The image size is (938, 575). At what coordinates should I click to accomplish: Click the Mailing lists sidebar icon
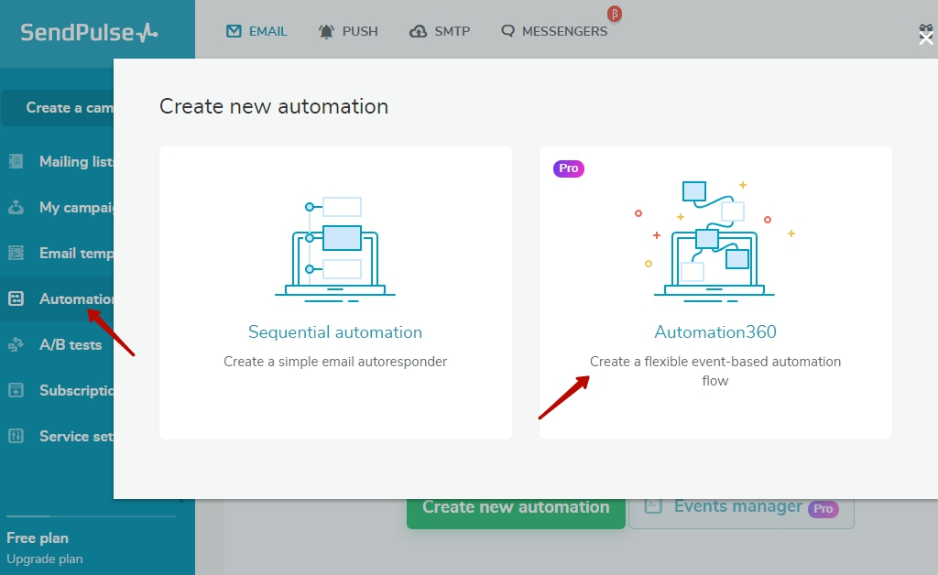pyautogui.click(x=16, y=161)
